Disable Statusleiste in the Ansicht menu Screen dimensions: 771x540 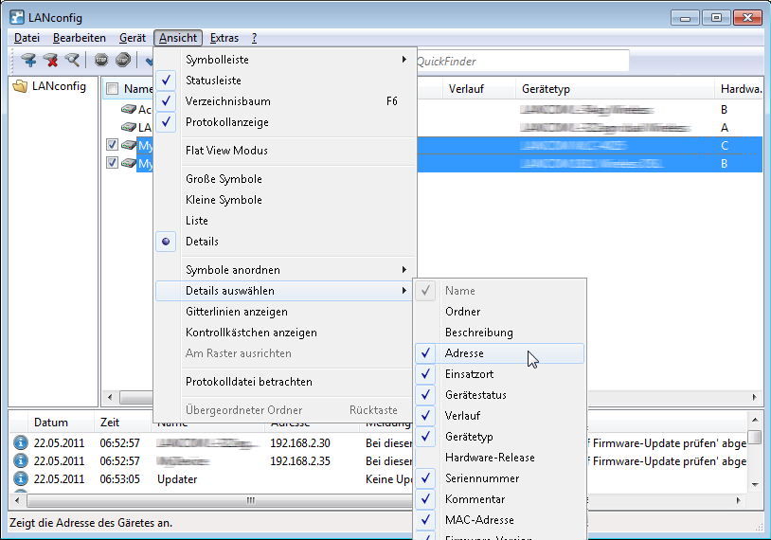click(212, 81)
